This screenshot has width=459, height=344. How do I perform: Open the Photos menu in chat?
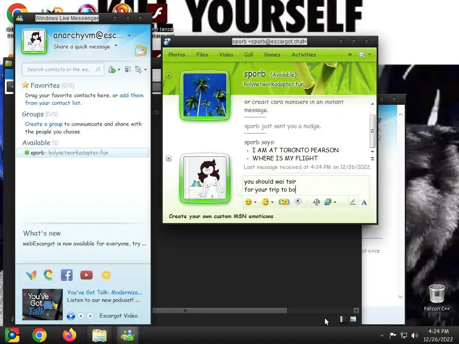coord(177,55)
